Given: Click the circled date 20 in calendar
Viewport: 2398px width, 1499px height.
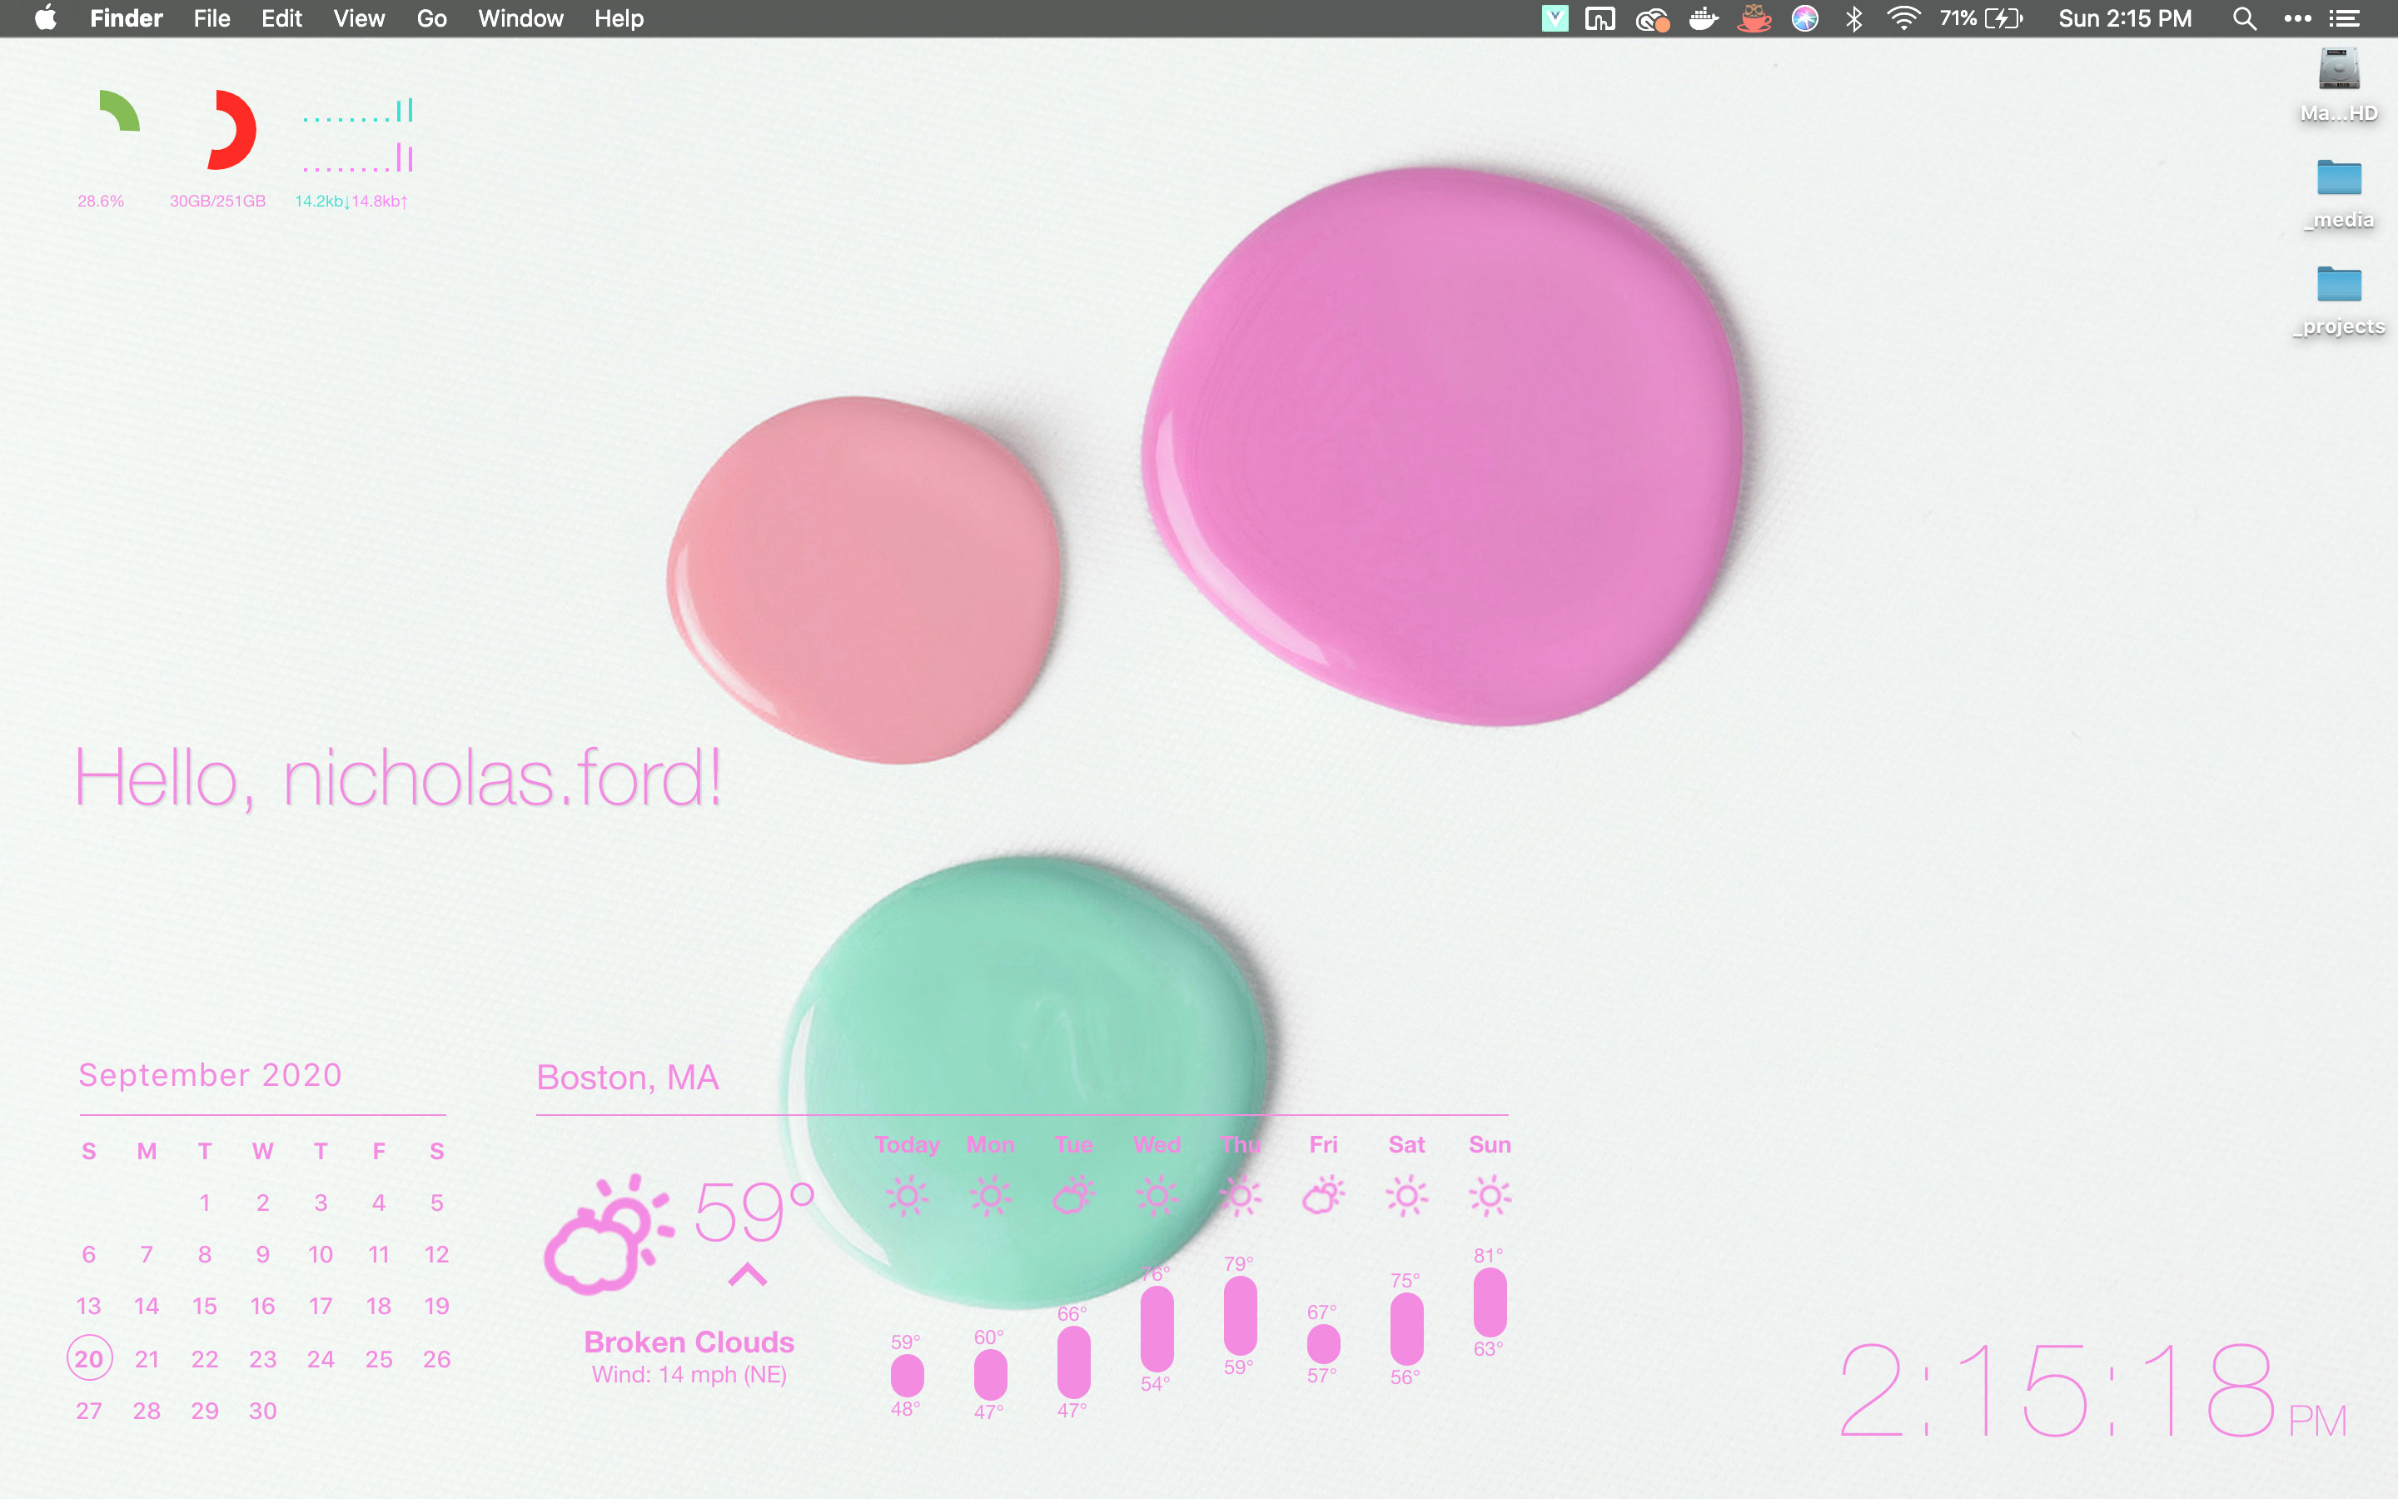Looking at the screenshot, I should (89, 1358).
